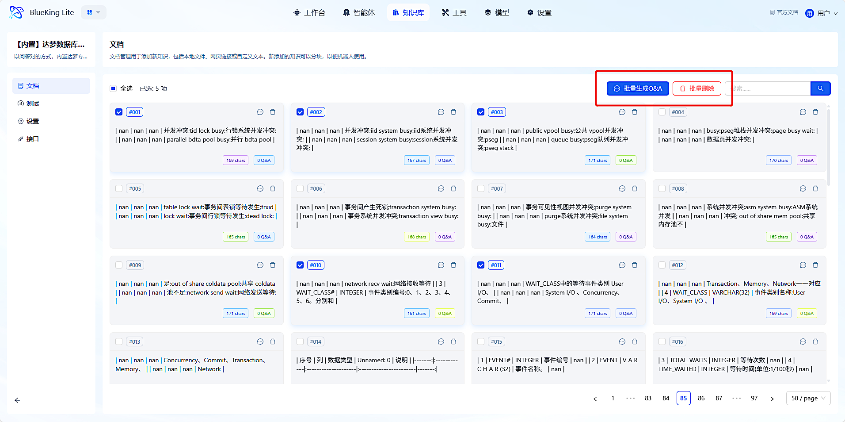Screen dimensions: 845x422
Task: Click the trash icon on chunk #005
Action: 273,189
